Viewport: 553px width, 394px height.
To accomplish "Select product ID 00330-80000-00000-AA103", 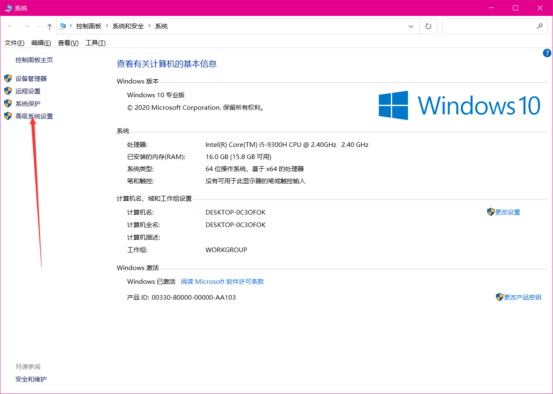I will (194, 297).
